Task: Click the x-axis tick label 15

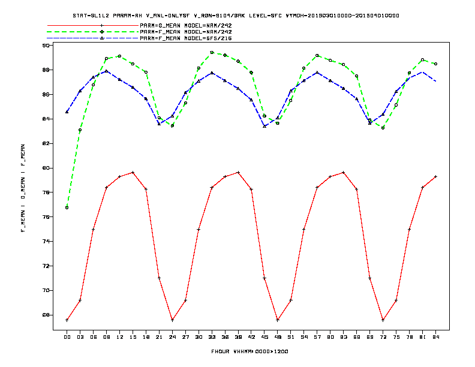Action: click(133, 337)
